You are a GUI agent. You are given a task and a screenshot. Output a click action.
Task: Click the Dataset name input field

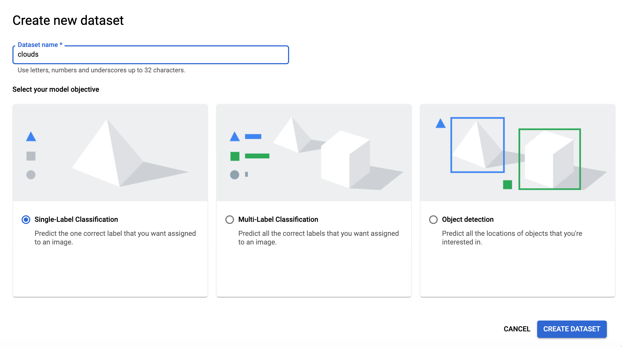pyautogui.click(x=151, y=55)
